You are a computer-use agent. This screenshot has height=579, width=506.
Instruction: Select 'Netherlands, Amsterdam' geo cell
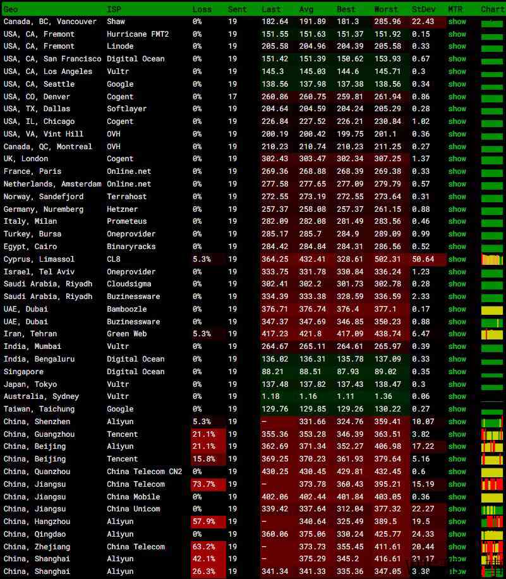click(52, 184)
